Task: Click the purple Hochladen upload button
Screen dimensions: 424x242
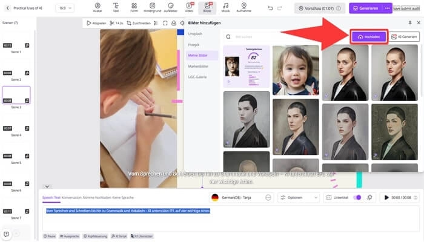Action: (368, 36)
